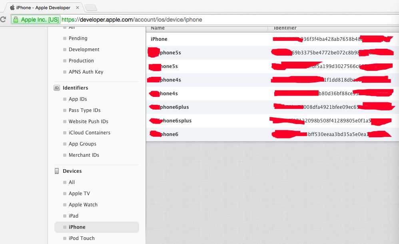
Task: Open a new browser tab
Action: [91, 8]
